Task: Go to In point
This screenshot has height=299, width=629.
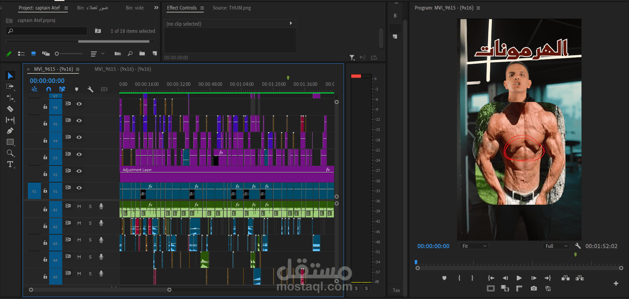Action: point(491,278)
